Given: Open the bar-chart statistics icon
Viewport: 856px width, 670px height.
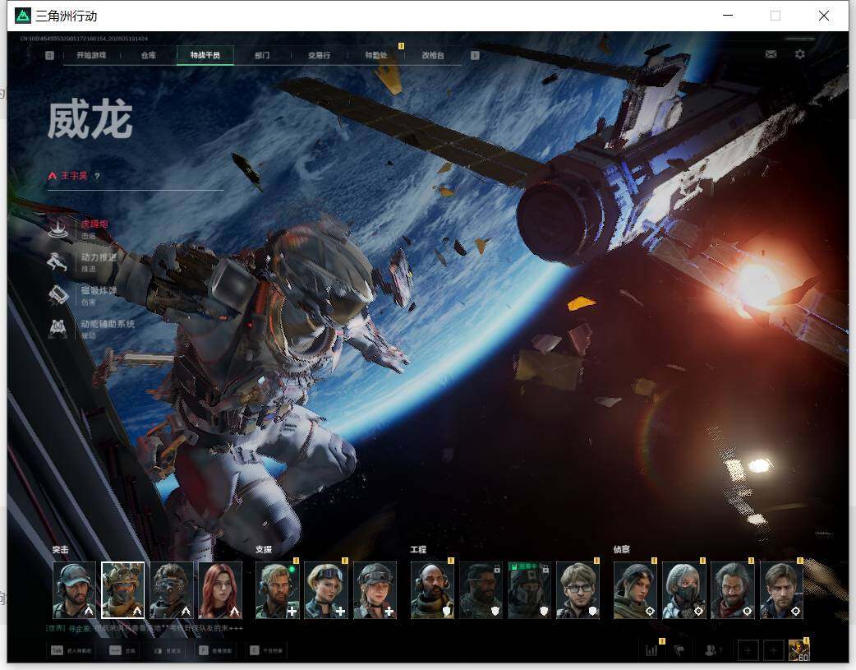Looking at the screenshot, I should pos(651,650).
